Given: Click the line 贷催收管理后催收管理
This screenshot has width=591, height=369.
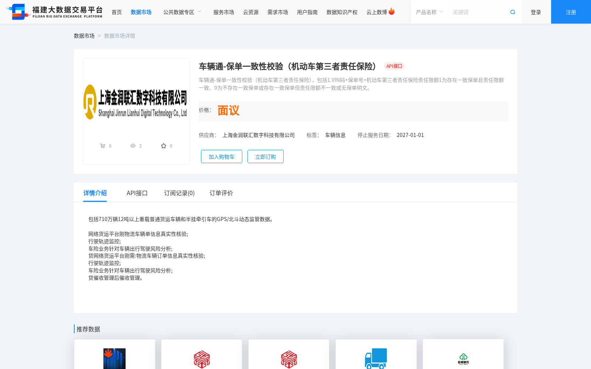Looking at the screenshot, I should (116, 278).
